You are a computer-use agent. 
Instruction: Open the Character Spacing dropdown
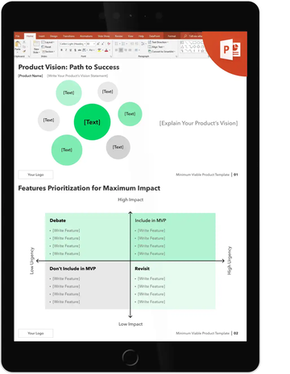click(x=85, y=50)
